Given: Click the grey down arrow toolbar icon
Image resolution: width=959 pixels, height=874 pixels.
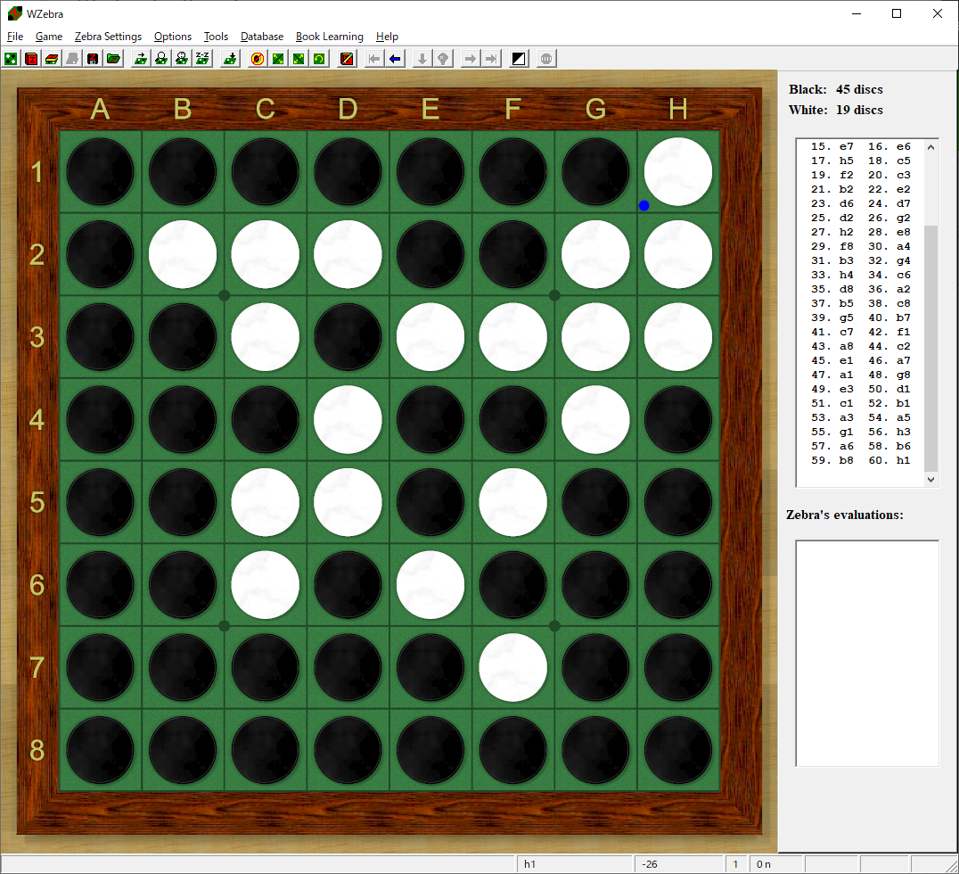Looking at the screenshot, I should click(x=422, y=59).
